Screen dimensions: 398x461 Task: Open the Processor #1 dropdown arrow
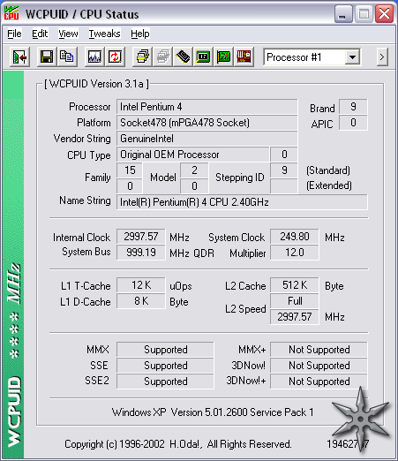(352, 57)
